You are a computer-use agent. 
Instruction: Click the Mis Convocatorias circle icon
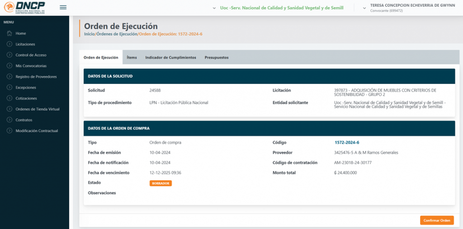coord(9,66)
